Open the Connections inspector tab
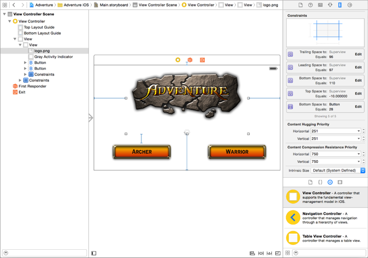Screen dimensions: 368x258 tap(349, 5)
